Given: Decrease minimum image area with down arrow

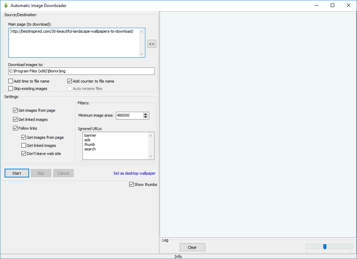Looking at the screenshot, I should point(146,117).
